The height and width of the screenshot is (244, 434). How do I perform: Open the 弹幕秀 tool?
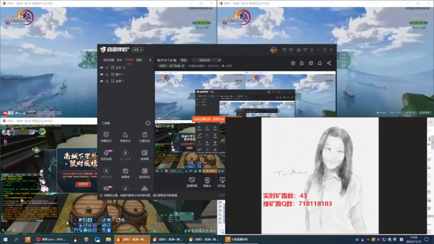pyautogui.click(x=125, y=173)
